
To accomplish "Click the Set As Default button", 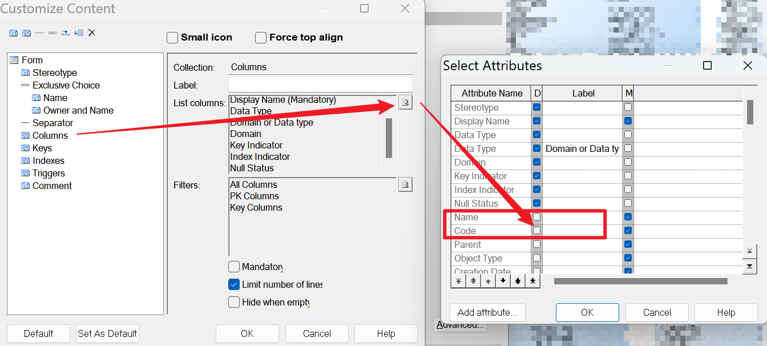I will coord(107,333).
